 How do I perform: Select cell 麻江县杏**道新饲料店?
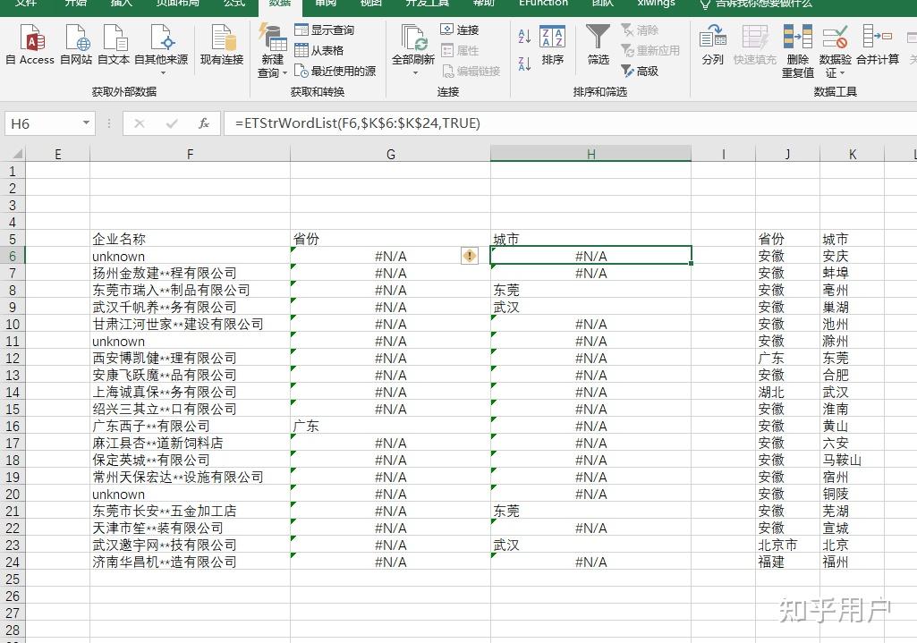190,443
